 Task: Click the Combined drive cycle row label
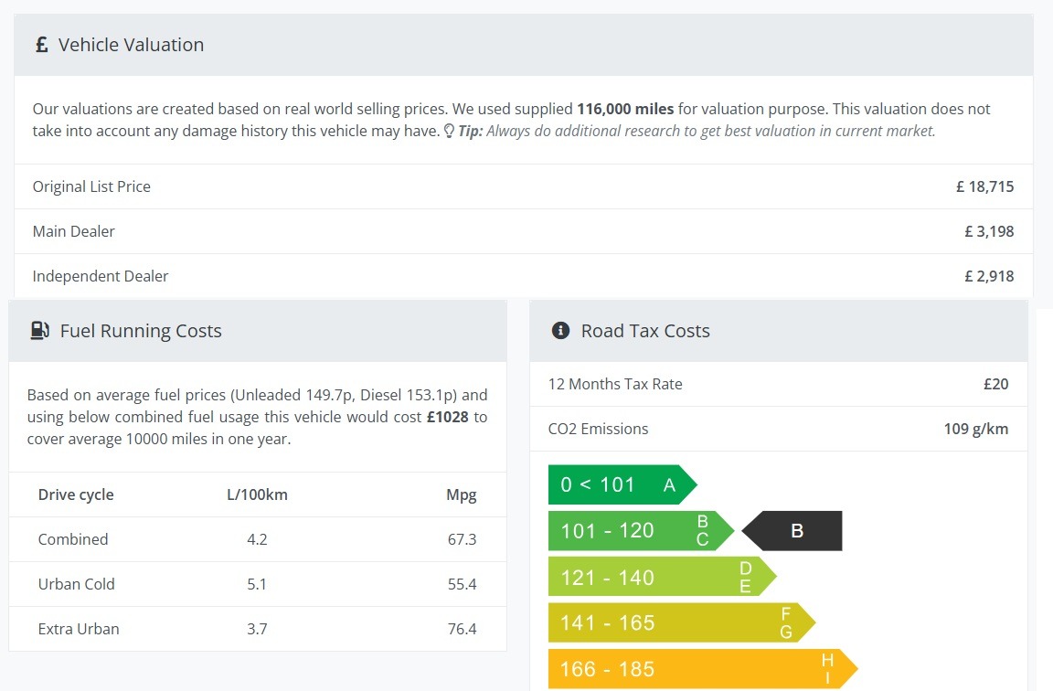73,540
